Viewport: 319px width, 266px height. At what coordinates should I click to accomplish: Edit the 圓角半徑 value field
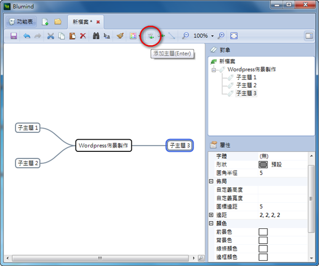(283, 173)
